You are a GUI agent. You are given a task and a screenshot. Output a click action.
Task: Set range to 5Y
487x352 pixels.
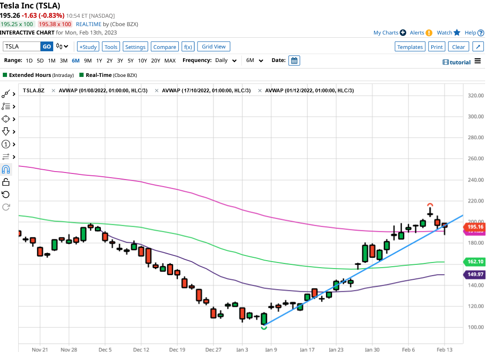tap(130, 61)
